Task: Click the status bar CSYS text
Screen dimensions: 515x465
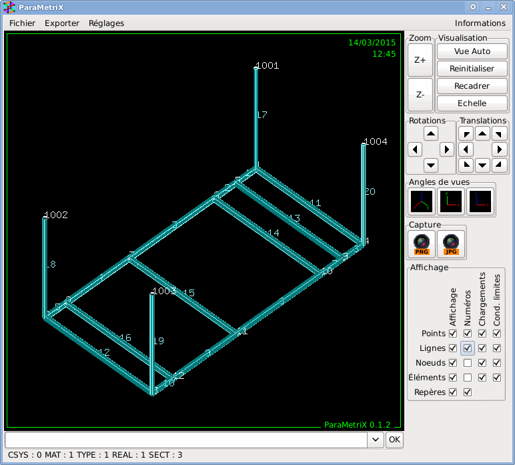Action: pyautogui.click(x=25, y=455)
